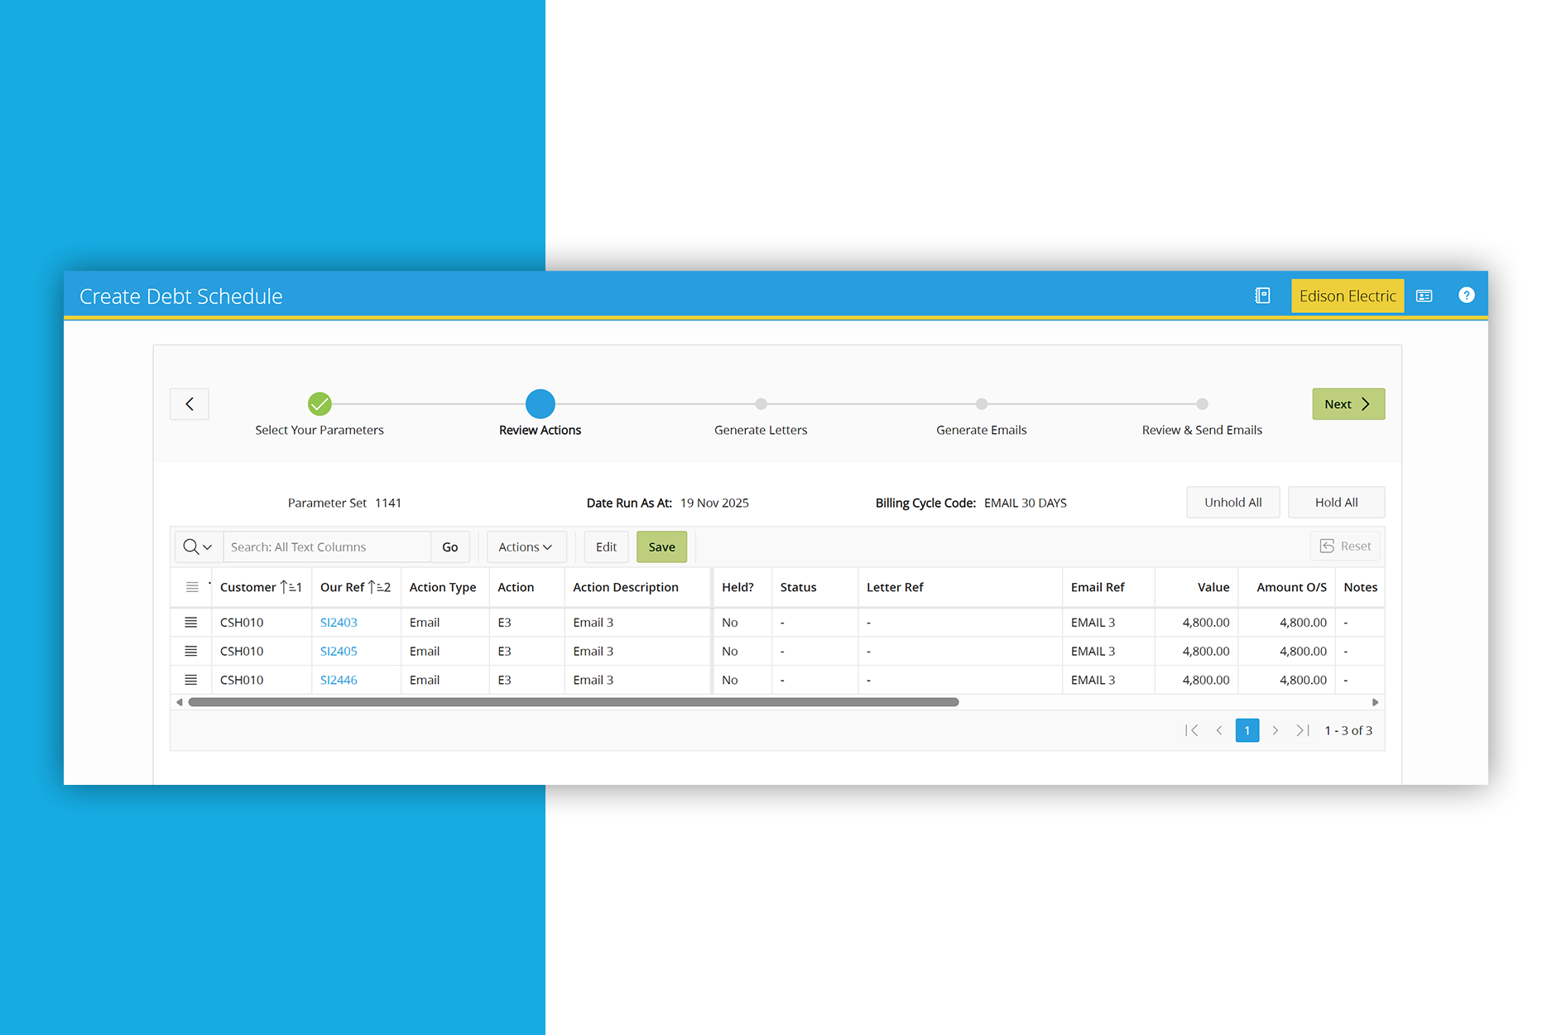
Task: Open row menu for SI2446
Action: tap(191, 680)
